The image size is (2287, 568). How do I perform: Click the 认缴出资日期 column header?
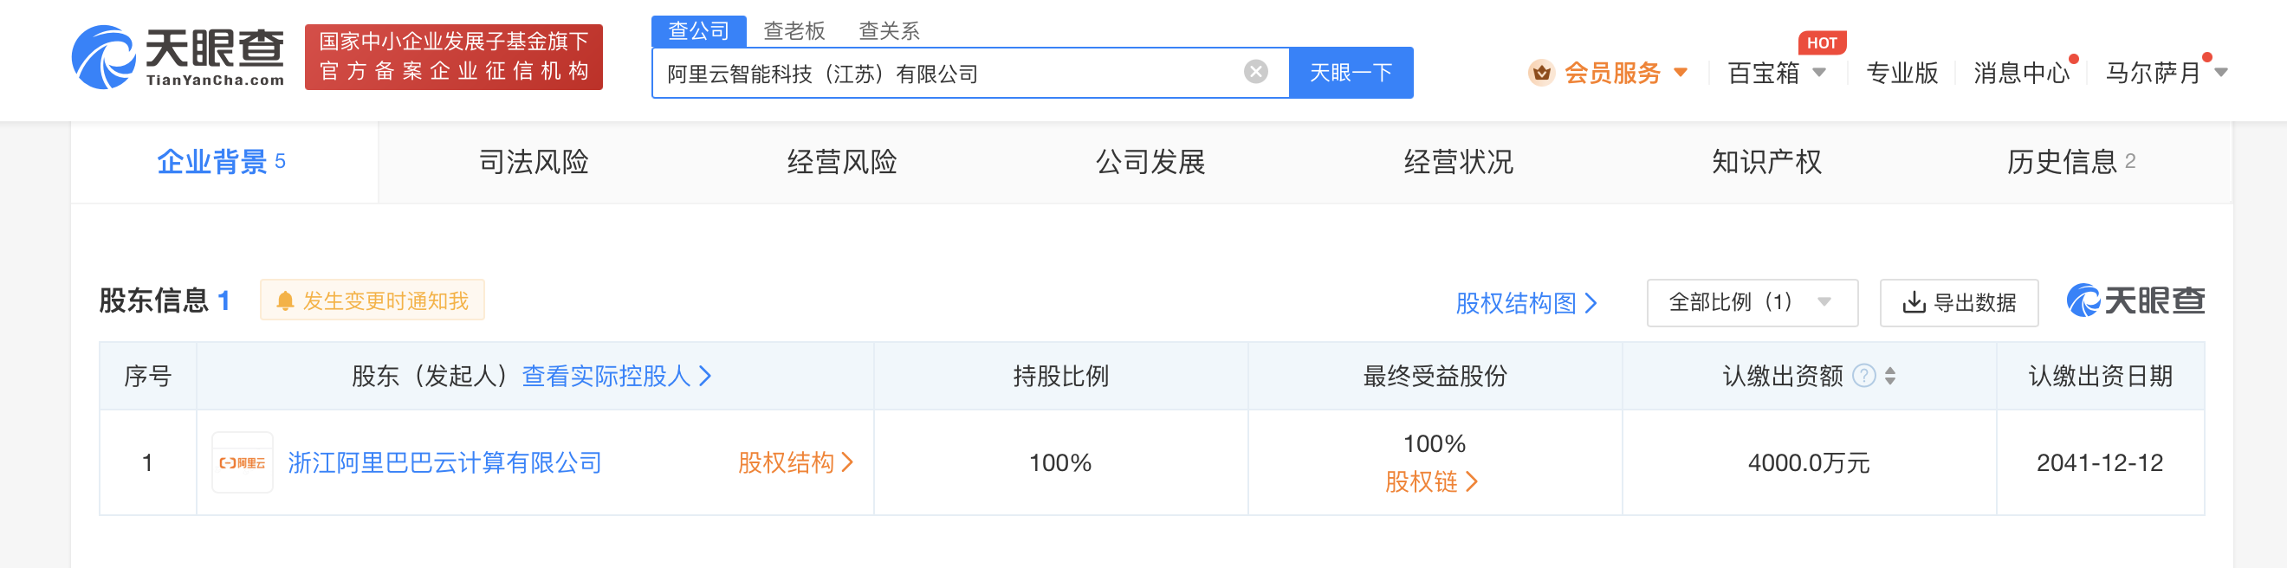click(2100, 377)
